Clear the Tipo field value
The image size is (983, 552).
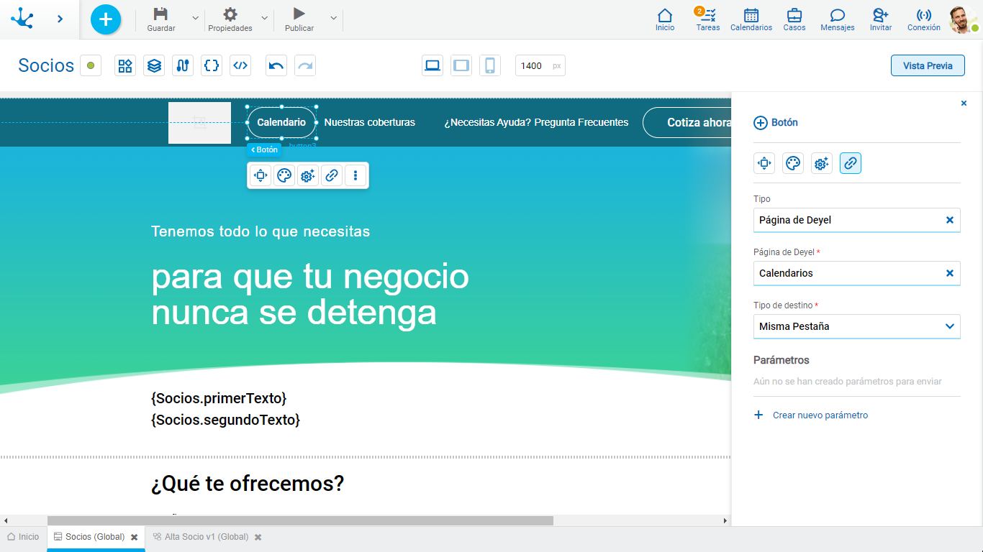coord(950,220)
